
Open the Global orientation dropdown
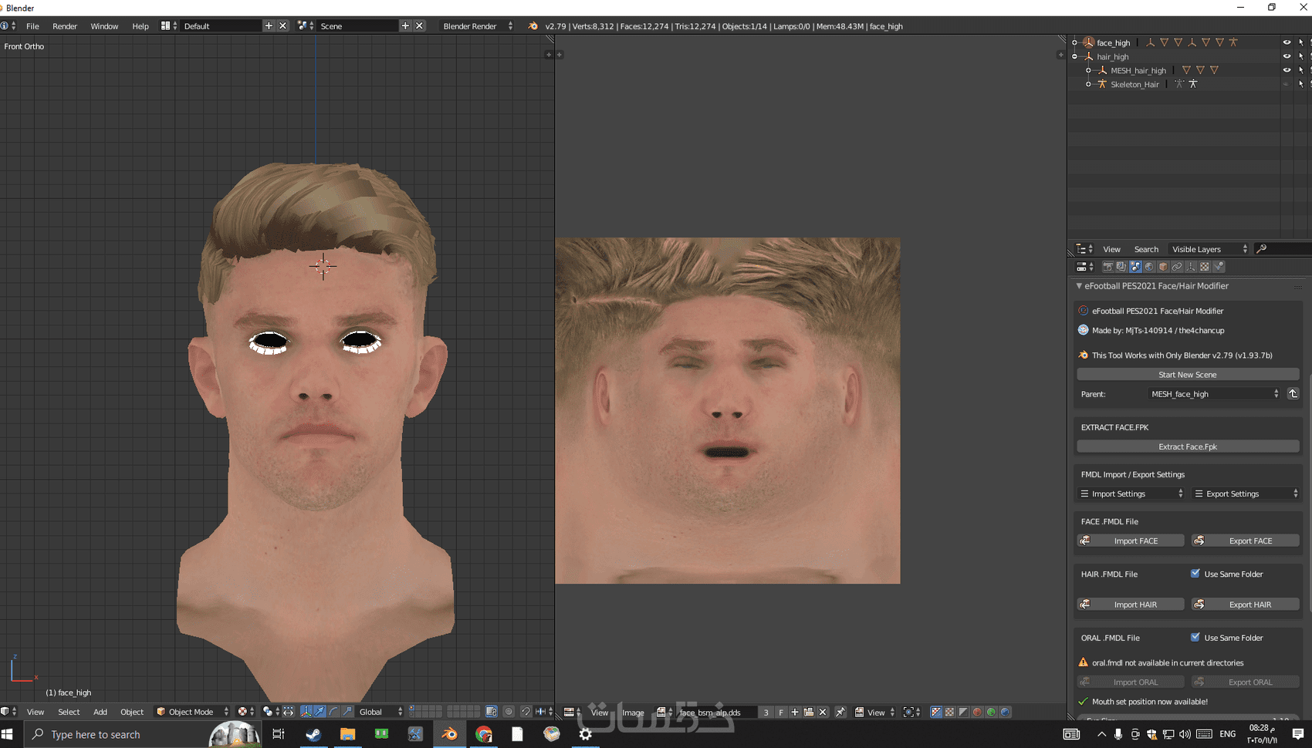(381, 712)
